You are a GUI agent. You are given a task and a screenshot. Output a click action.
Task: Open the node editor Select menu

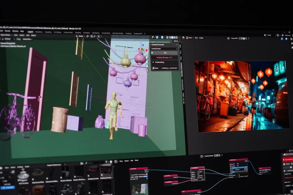[126, 161]
